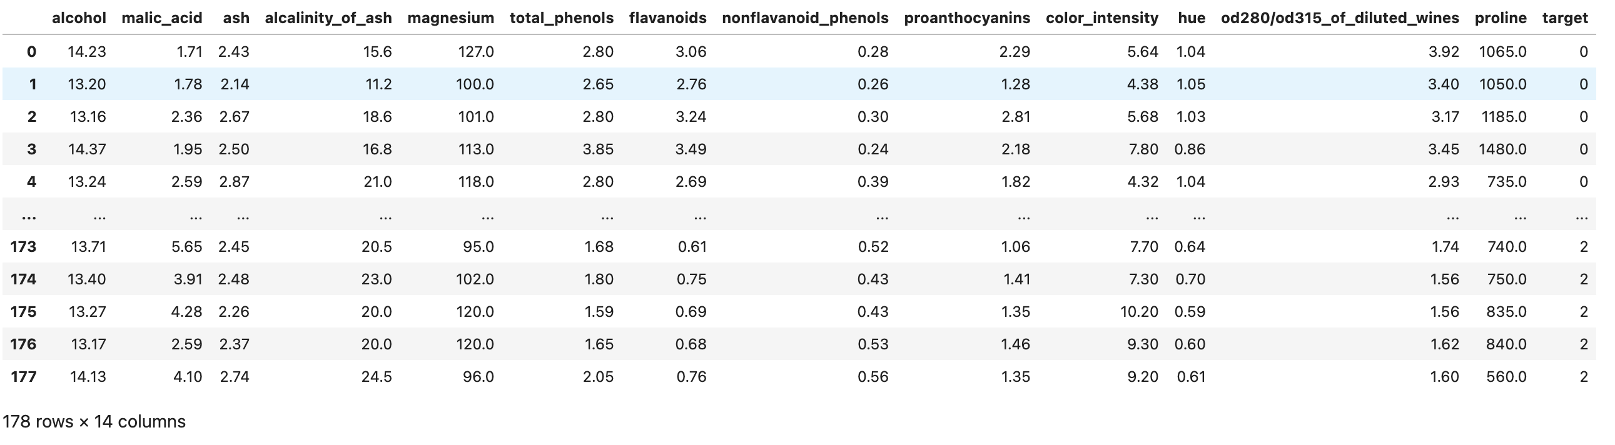1615x445 pixels.
Task: Click the malic_acid column header
Action: coord(162,18)
